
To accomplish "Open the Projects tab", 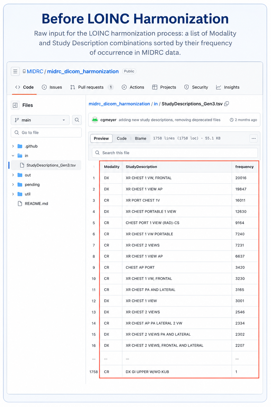I will tap(164, 87).
